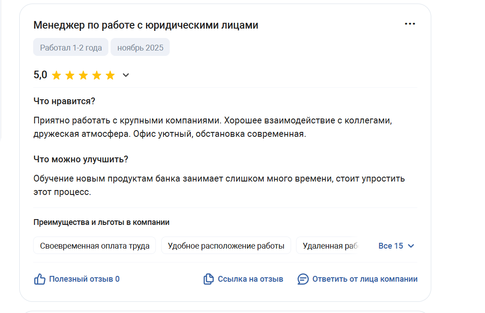
Task: Copy 'Ссылка на отзыв' link
Action: (x=250, y=279)
